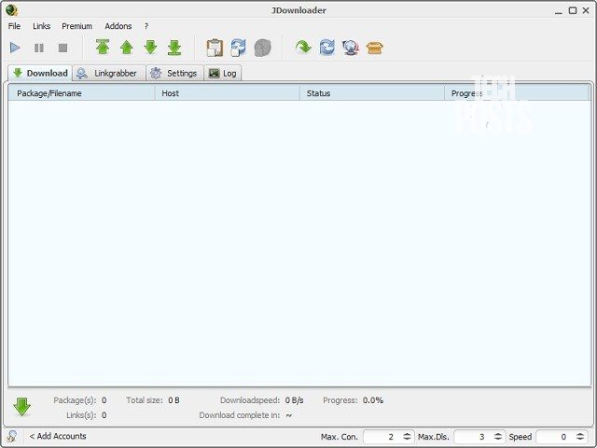Image resolution: width=597 pixels, height=448 pixels.
Task: Click the Progress 0.0% value
Action: [373, 400]
